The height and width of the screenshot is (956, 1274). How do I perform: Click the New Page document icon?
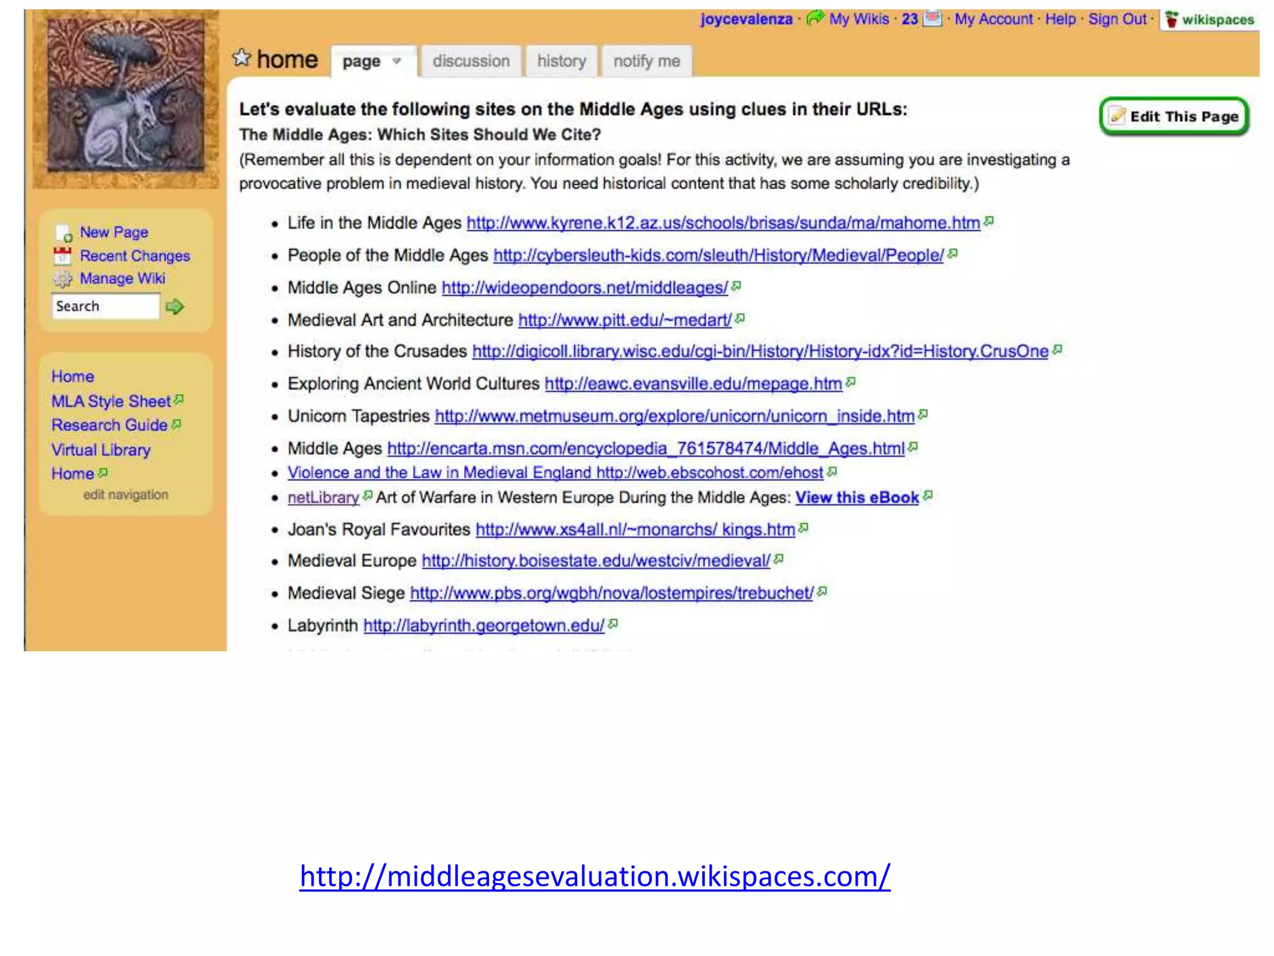point(64,233)
